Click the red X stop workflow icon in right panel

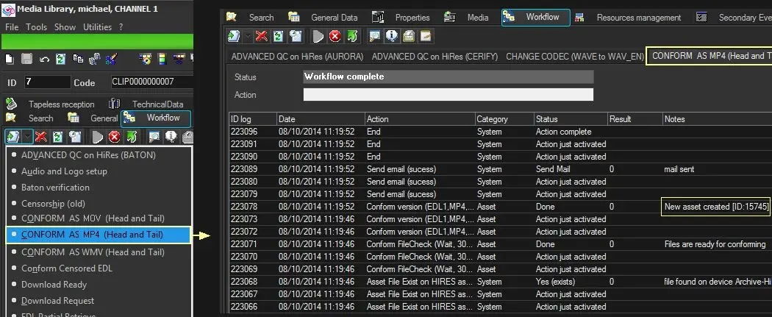click(x=335, y=36)
